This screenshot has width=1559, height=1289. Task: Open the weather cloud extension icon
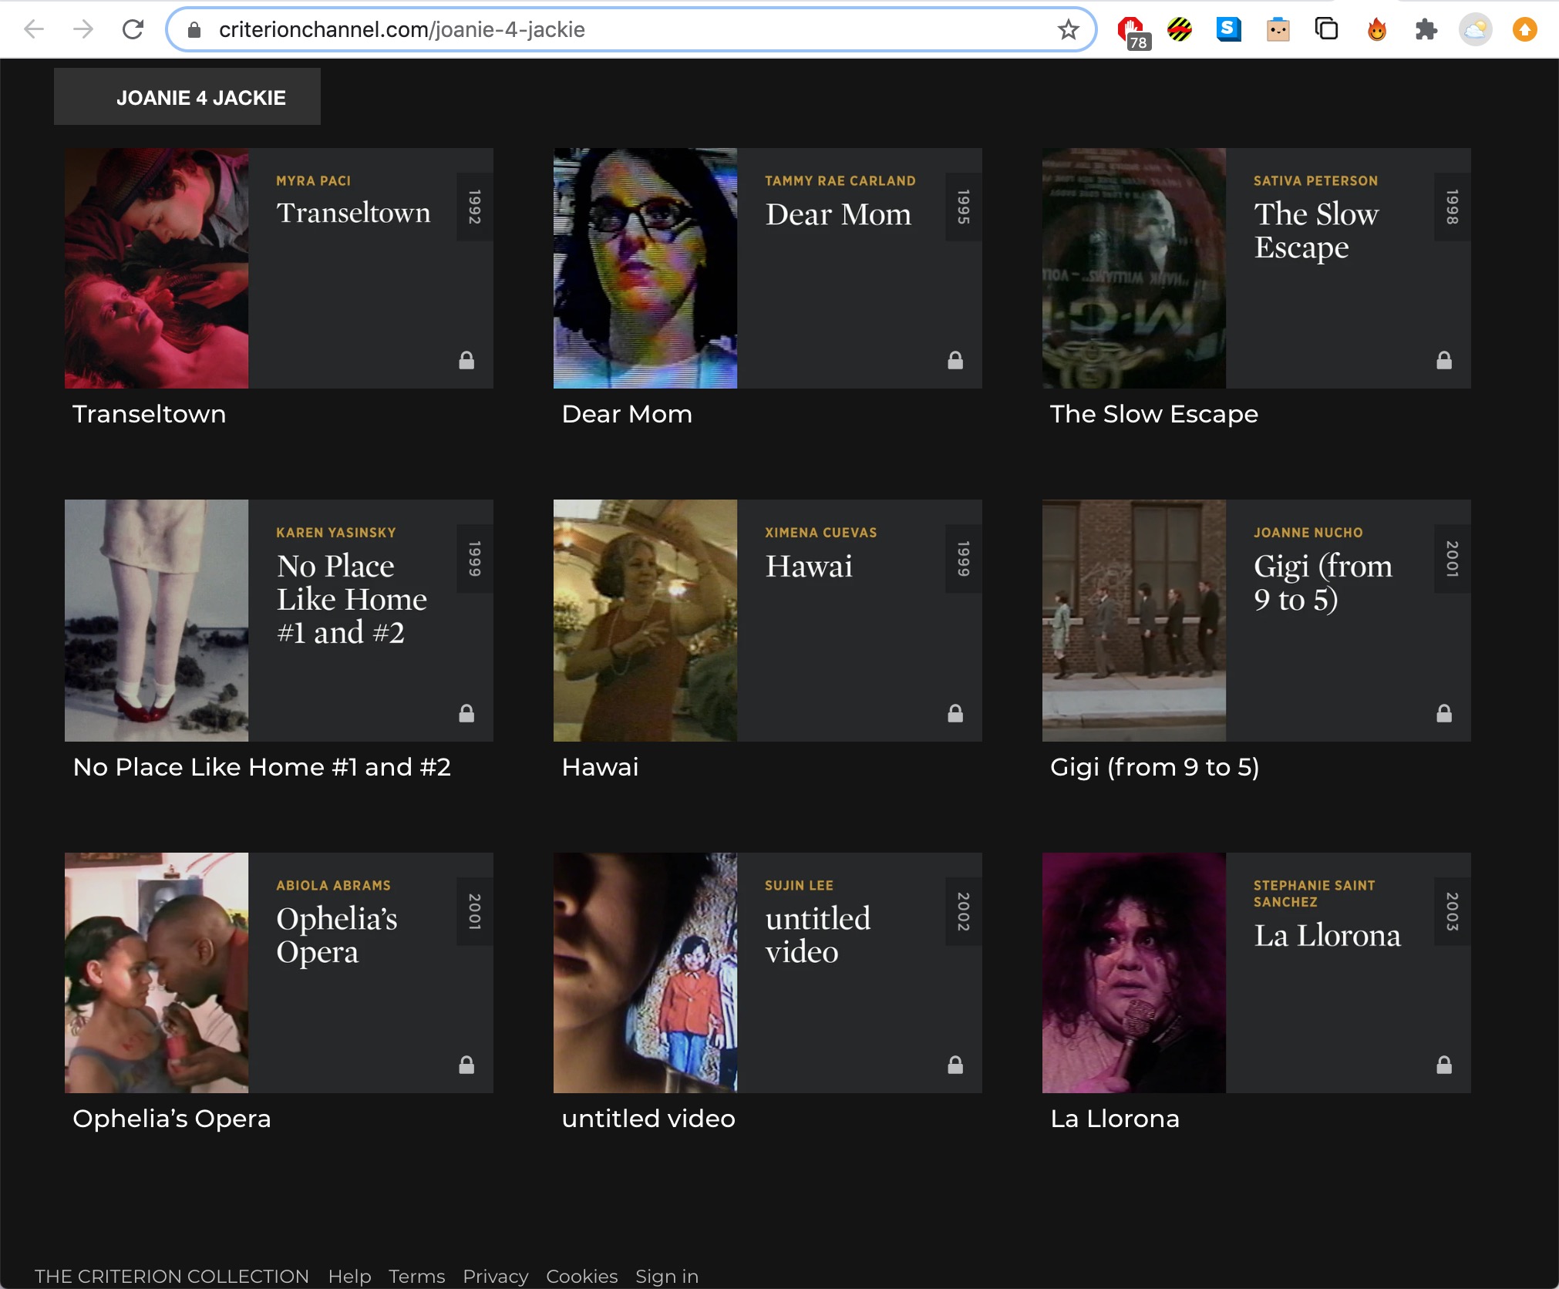coord(1476,29)
